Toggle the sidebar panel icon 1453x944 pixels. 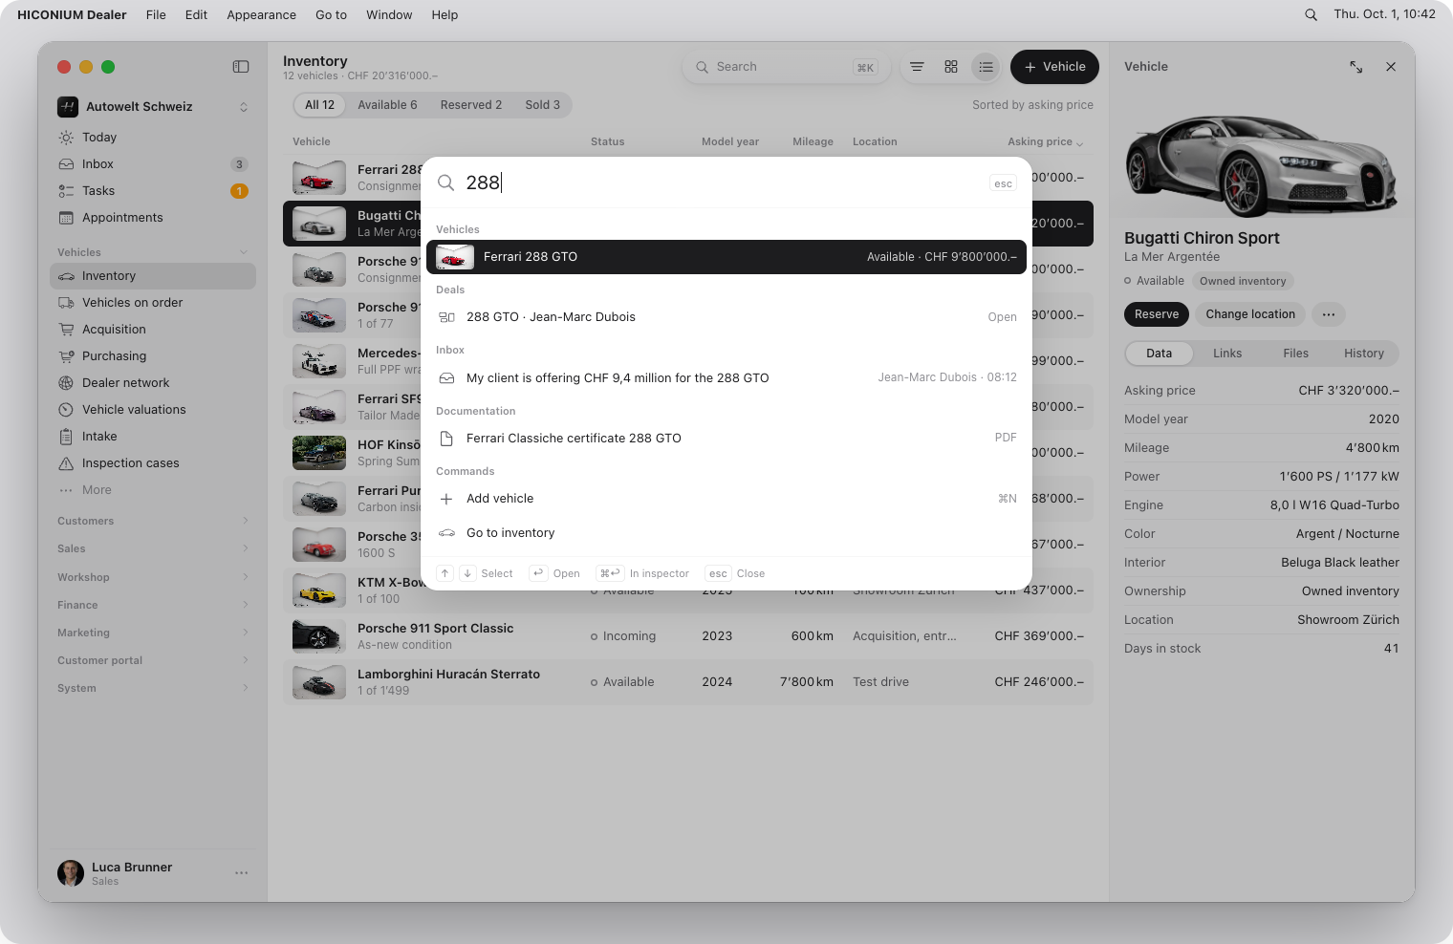pyautogui.click(x=241, y=67)
